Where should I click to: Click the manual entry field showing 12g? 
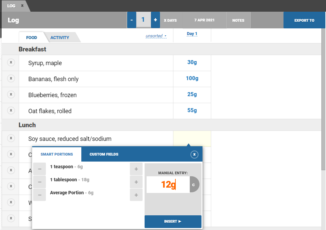[168, 185]
